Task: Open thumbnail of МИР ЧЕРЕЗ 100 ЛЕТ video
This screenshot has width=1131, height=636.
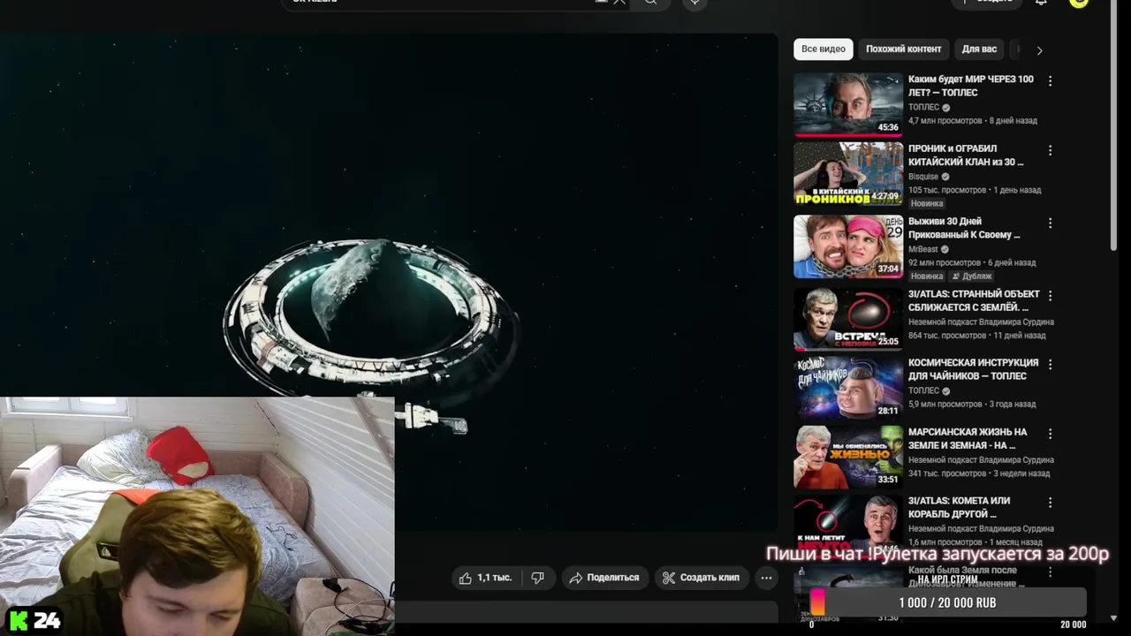Action: pos(848,105)
